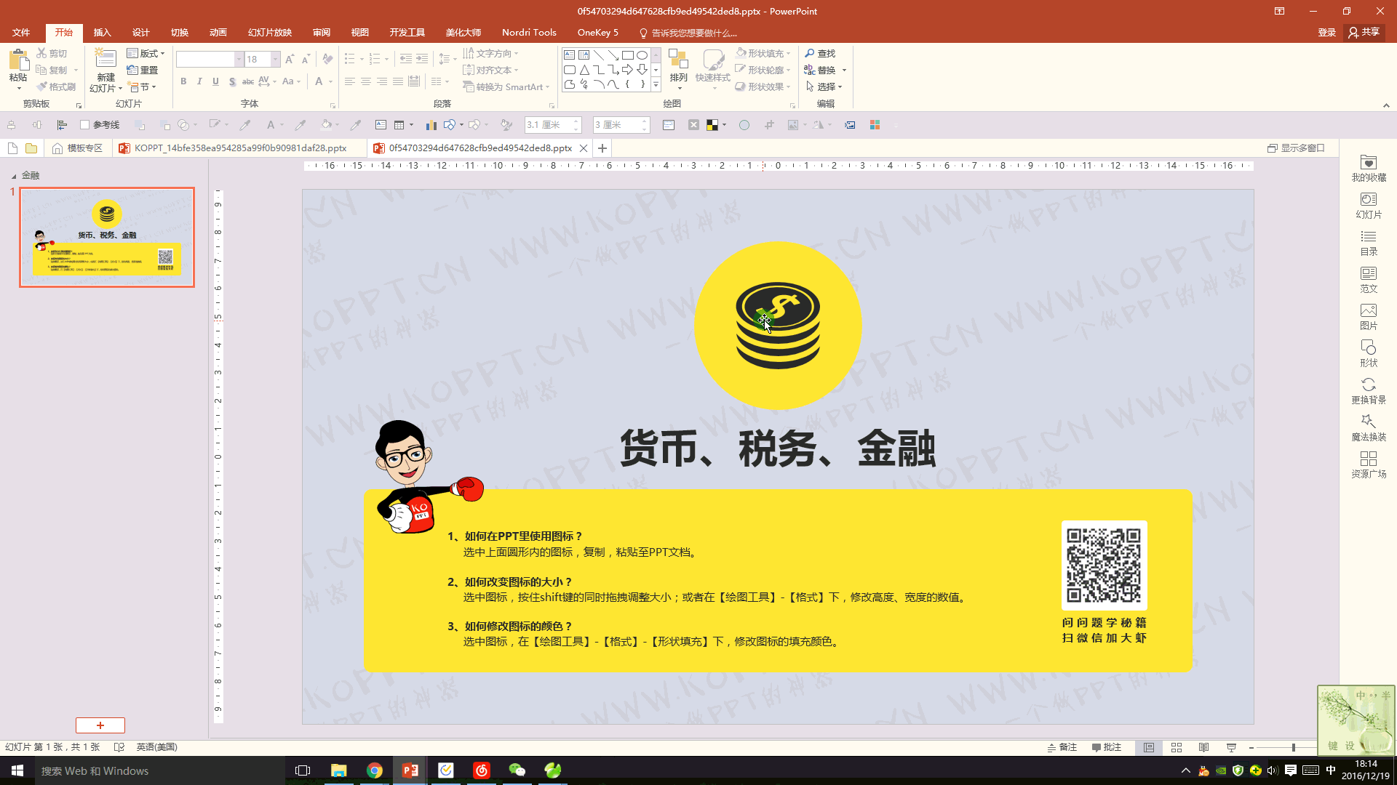Switch to KOPPT_14bfe358ea document tab

[239, 148]
